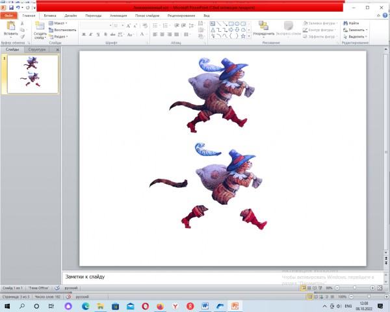Open the Windows Start menu
The width and height of the screenshot is (390, 312).
click(7, 306)
